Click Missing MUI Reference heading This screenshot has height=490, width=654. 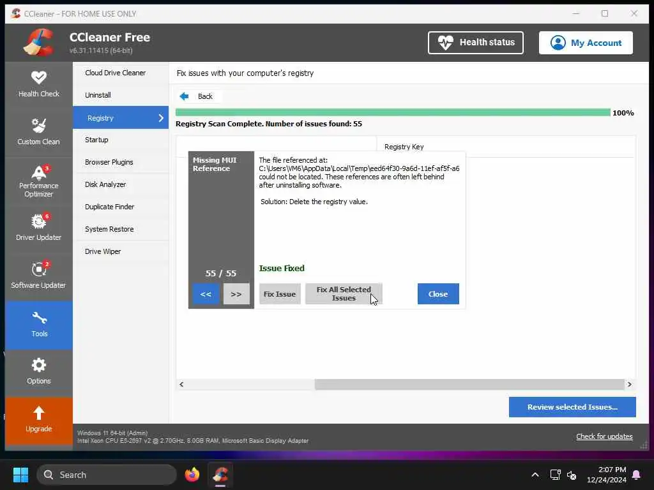[215, 164]
